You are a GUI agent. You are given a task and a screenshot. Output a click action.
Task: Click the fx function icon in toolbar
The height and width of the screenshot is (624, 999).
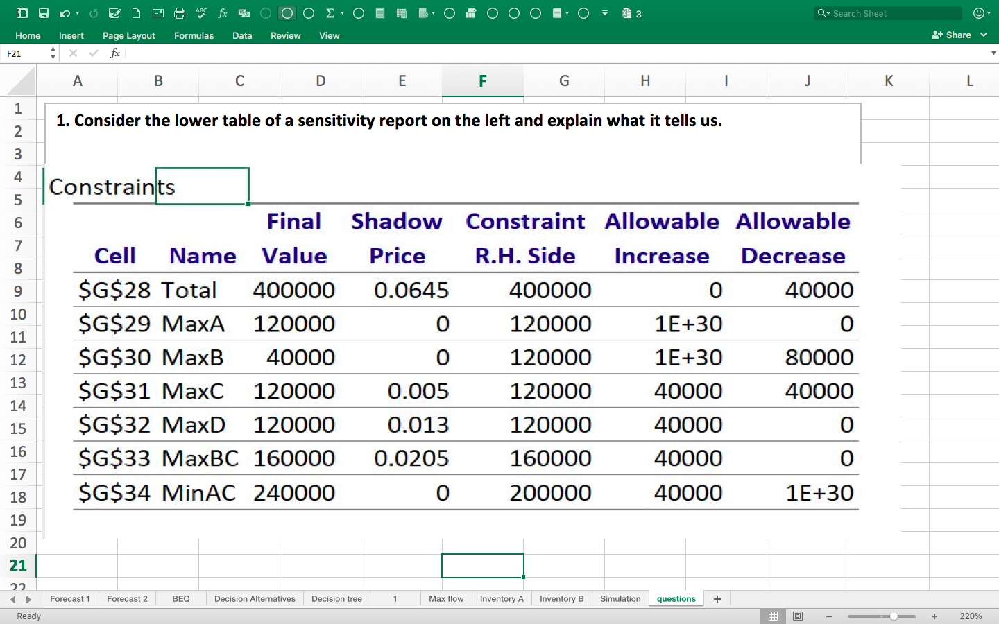click(223, 13)
